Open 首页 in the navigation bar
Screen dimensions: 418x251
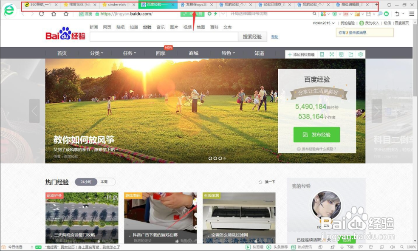point(62,53)
